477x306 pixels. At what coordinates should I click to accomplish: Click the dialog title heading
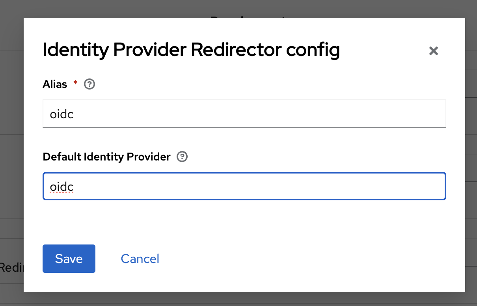point(191,50)
